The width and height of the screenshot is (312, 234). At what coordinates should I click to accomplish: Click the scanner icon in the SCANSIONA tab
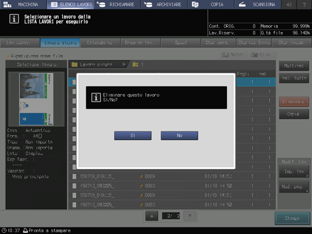(242, 4)
